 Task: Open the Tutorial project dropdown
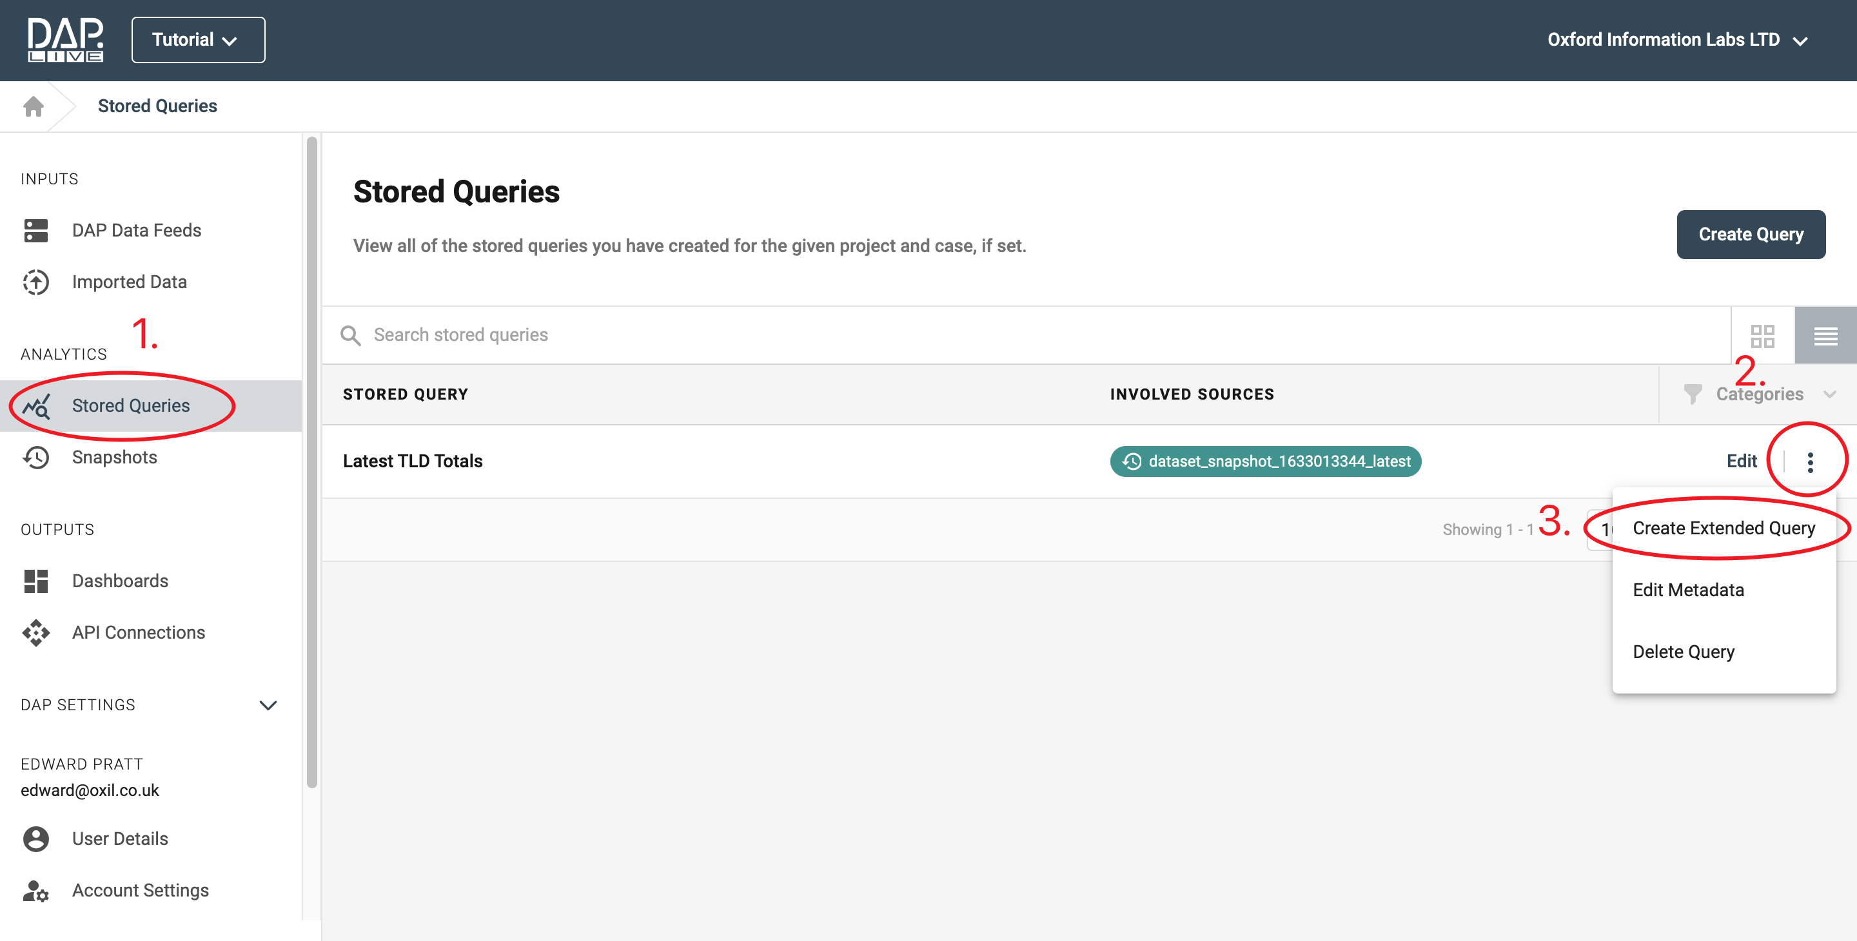tap(197, 41)
